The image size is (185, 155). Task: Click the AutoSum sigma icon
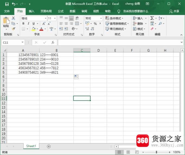[152, 18]
